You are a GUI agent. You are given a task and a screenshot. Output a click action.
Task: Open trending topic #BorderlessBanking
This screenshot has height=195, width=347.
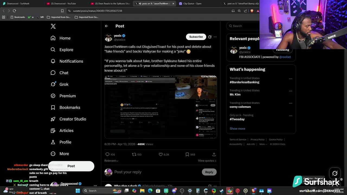click(x=244, y=82)
